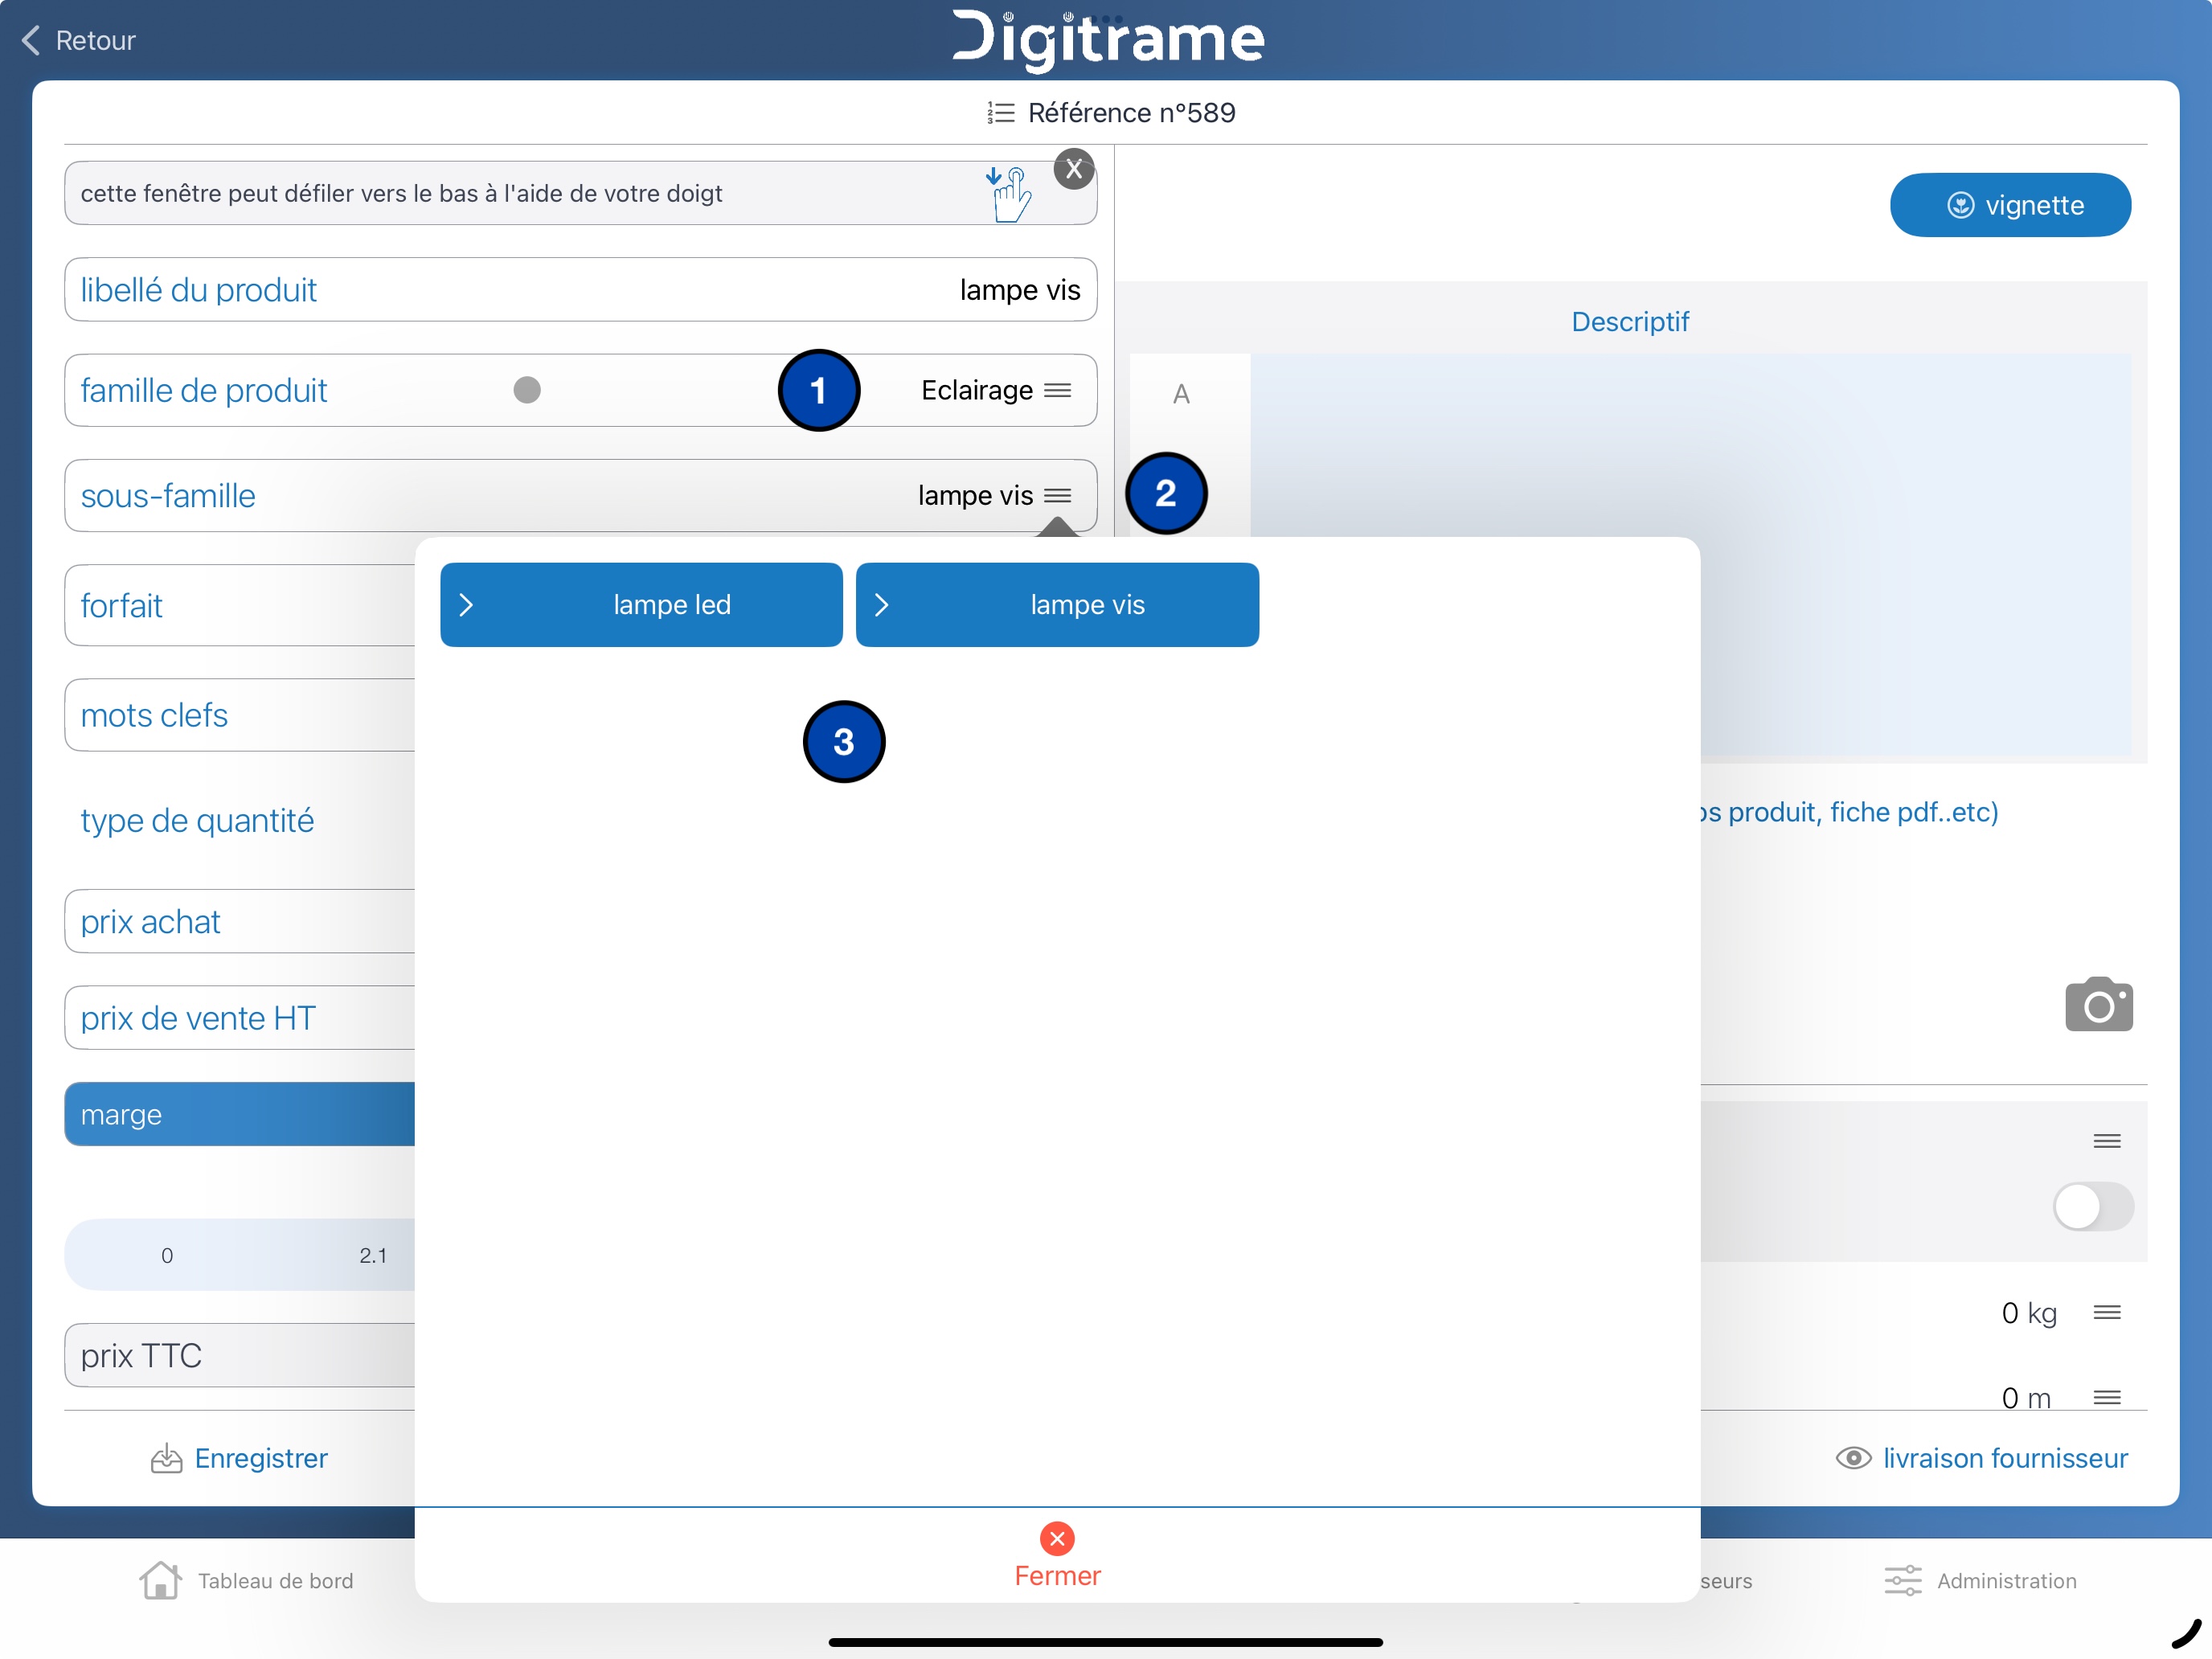Tap the finger scroll gesture icon
This screenshot has height=1659, width=2212.
(1009, 194)
